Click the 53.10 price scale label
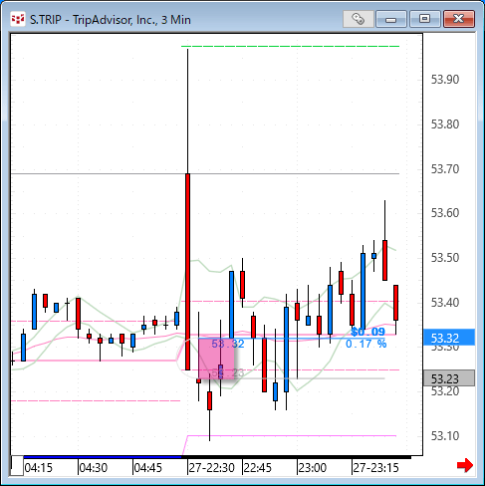This screenshot has width=485, height=486. (x=445, y=435)
